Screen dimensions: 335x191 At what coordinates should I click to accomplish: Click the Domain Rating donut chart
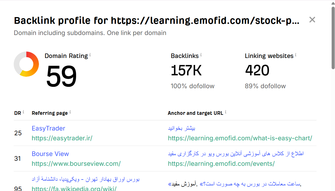coord(26,64)
